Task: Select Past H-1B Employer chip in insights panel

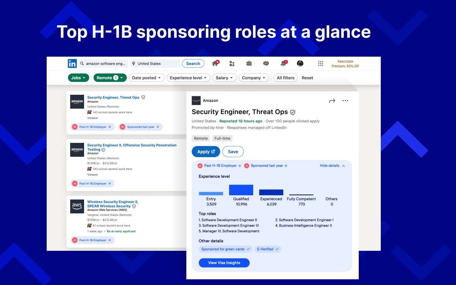Action: (x=220, y=166)
